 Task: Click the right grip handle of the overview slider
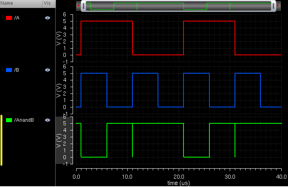(273, 6)
